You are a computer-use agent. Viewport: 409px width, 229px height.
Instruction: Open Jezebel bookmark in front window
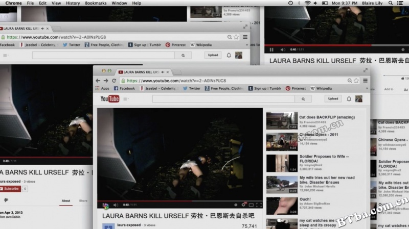pos(158,88)
